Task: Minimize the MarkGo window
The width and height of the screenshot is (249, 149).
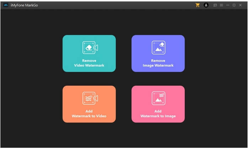Action: click(228, 5)
